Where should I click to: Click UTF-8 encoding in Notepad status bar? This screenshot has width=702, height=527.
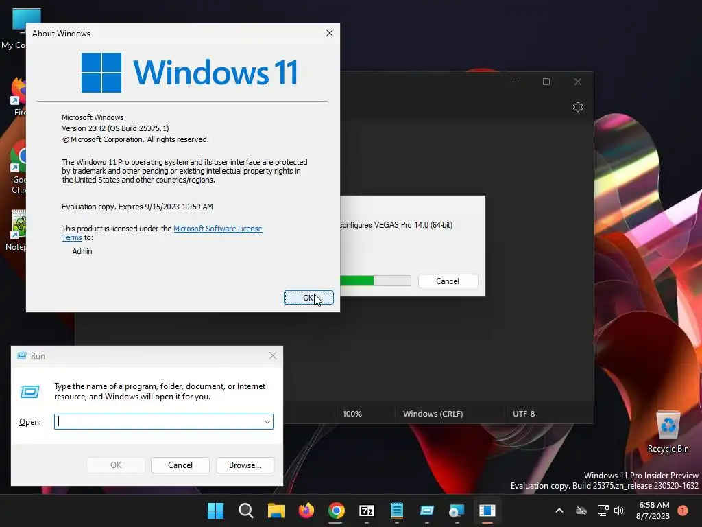tap(524, 414)
